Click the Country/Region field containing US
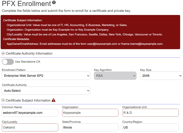 pyautogui.click(x=150, y=127)
